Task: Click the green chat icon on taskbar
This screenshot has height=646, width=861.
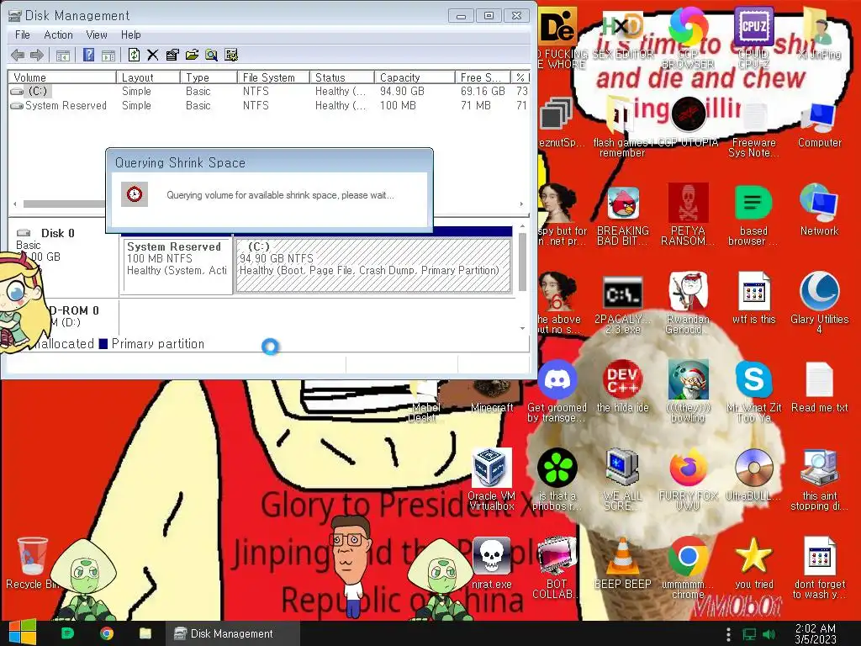Action: (x=67, y=633)
